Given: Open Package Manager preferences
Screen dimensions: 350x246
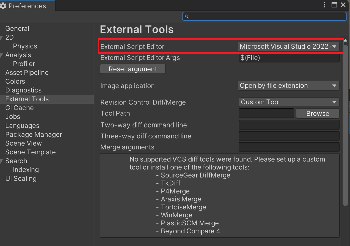Looking at the screenshot, I should [34, 135].
